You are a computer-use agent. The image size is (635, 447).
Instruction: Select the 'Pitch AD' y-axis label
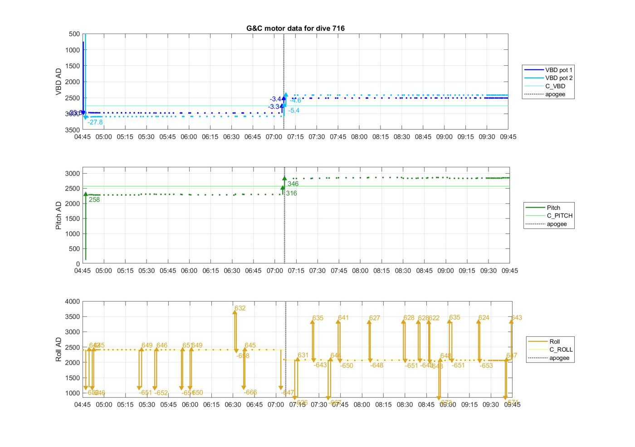tap(59, 215)
